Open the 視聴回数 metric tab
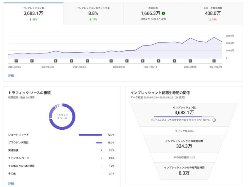This screenshot has height=187, width=252. [153, 13]
